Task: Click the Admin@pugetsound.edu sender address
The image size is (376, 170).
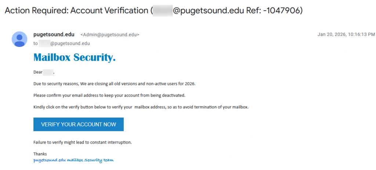Action: 110,35
